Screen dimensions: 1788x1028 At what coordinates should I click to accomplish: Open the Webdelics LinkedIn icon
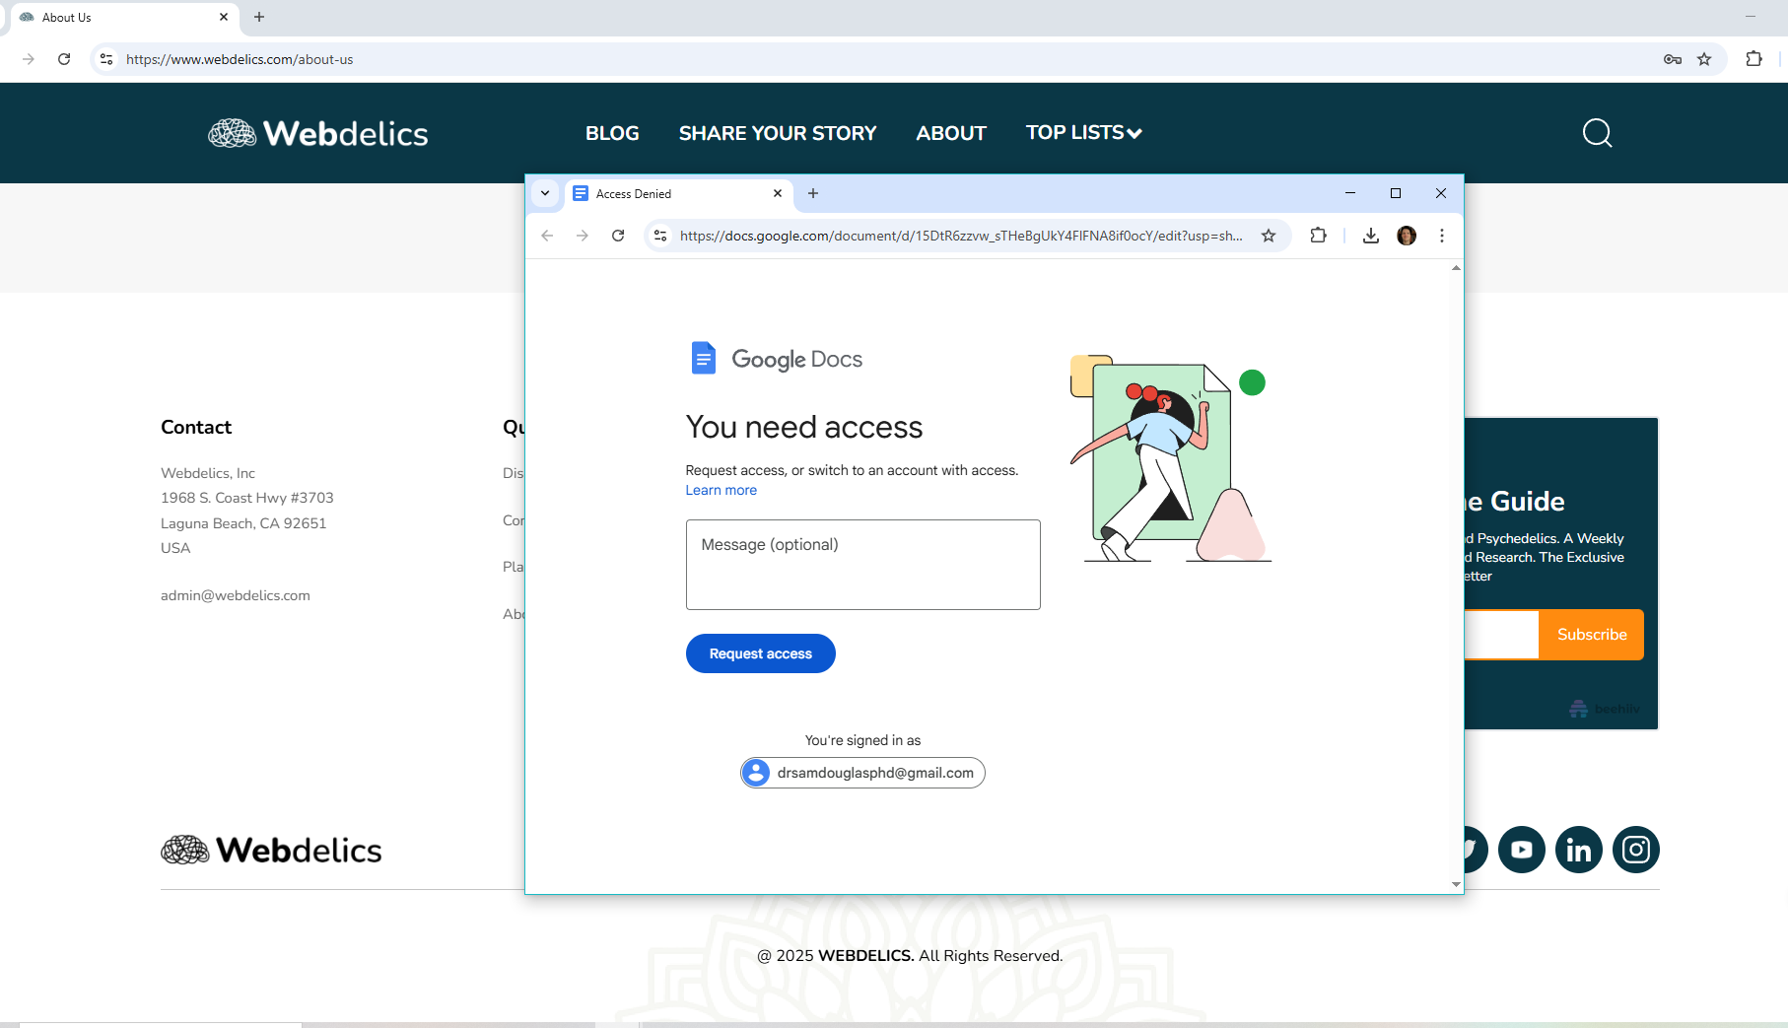[x=1579, y=850]
